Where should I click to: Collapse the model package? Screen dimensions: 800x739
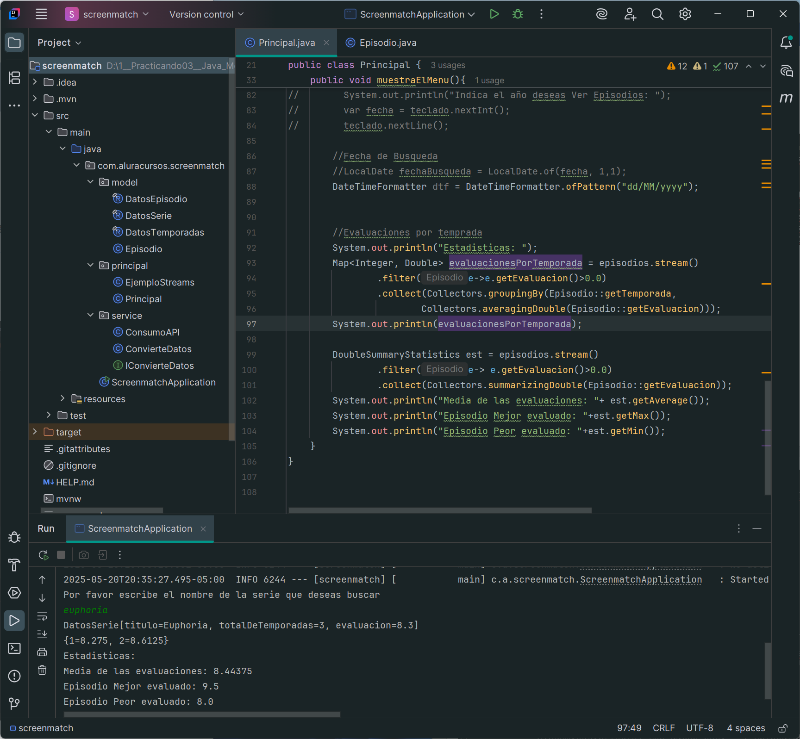coord(90,182)
